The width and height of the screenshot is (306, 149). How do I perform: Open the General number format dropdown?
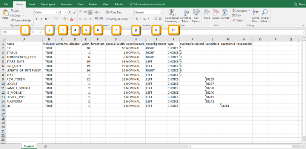tap(161, 12)
